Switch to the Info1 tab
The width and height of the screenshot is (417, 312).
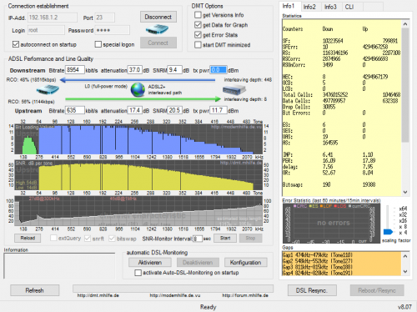pos(289,6)
